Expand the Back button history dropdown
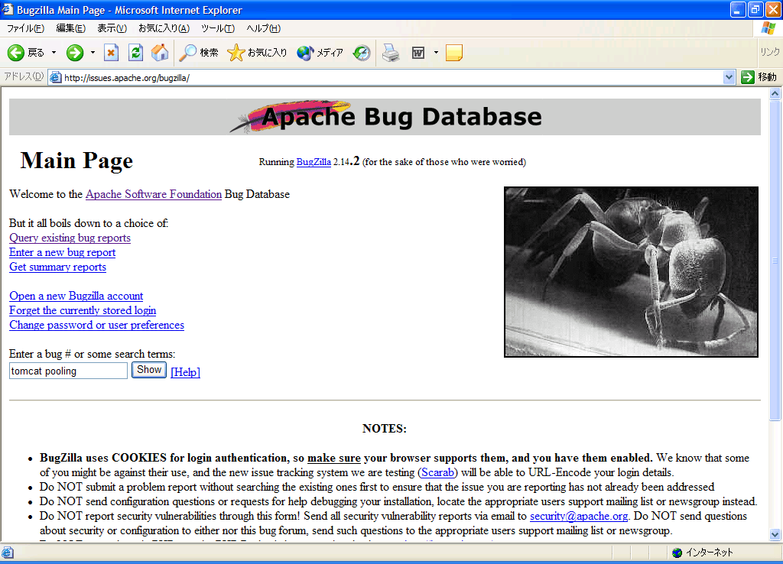This screenshot has height=564, width=783. 54,53
